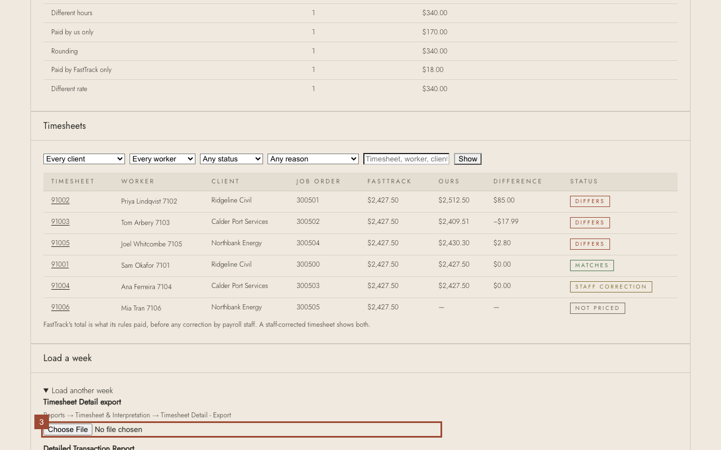Viewport: 721px width, 450px height.
Task: Click the DIFFERS badge for Priya Lindqvist
Action: tap(590, 201)
